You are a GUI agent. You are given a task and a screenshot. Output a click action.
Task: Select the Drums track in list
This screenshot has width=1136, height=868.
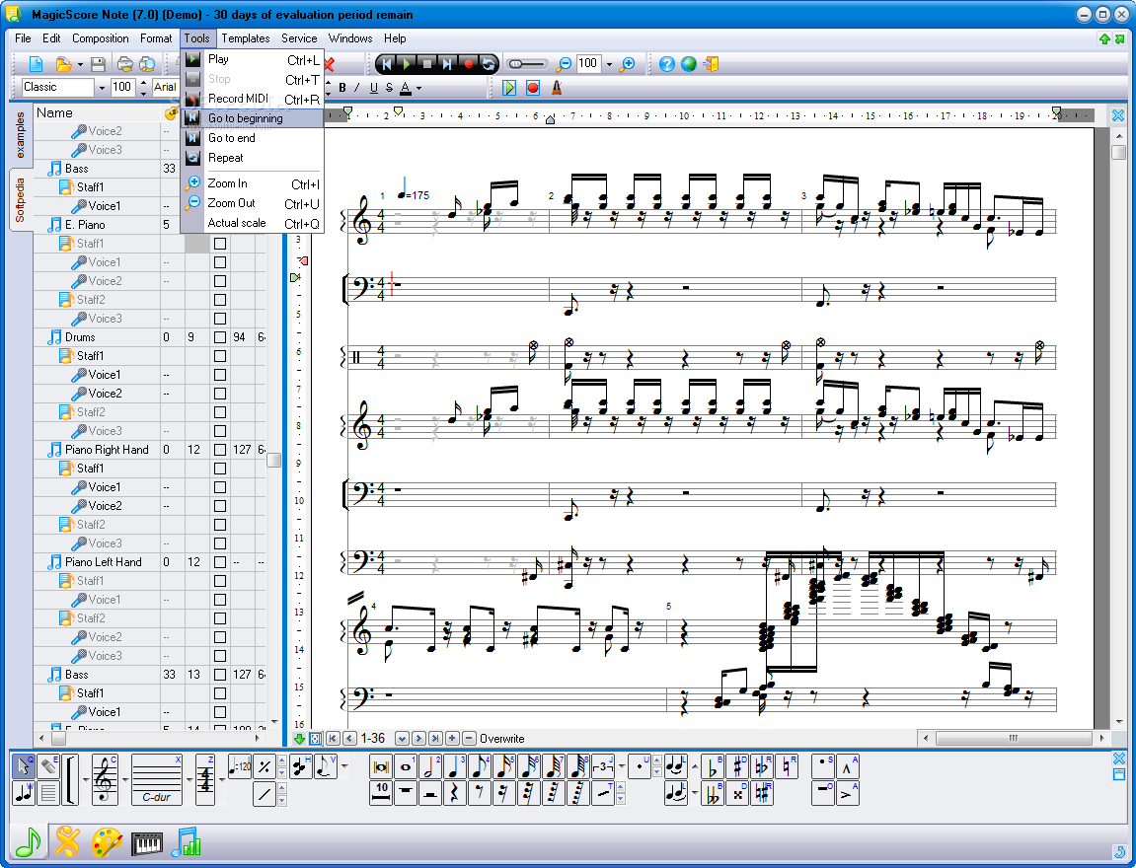pos(80,337)
